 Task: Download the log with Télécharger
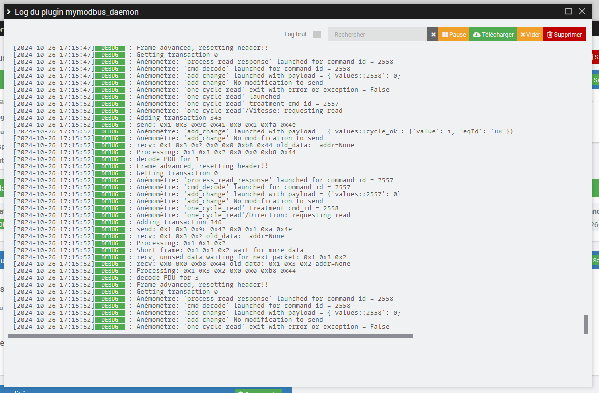pos(493,35)
